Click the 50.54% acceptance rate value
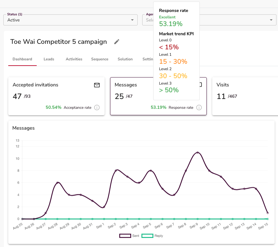 coord(54,108)
